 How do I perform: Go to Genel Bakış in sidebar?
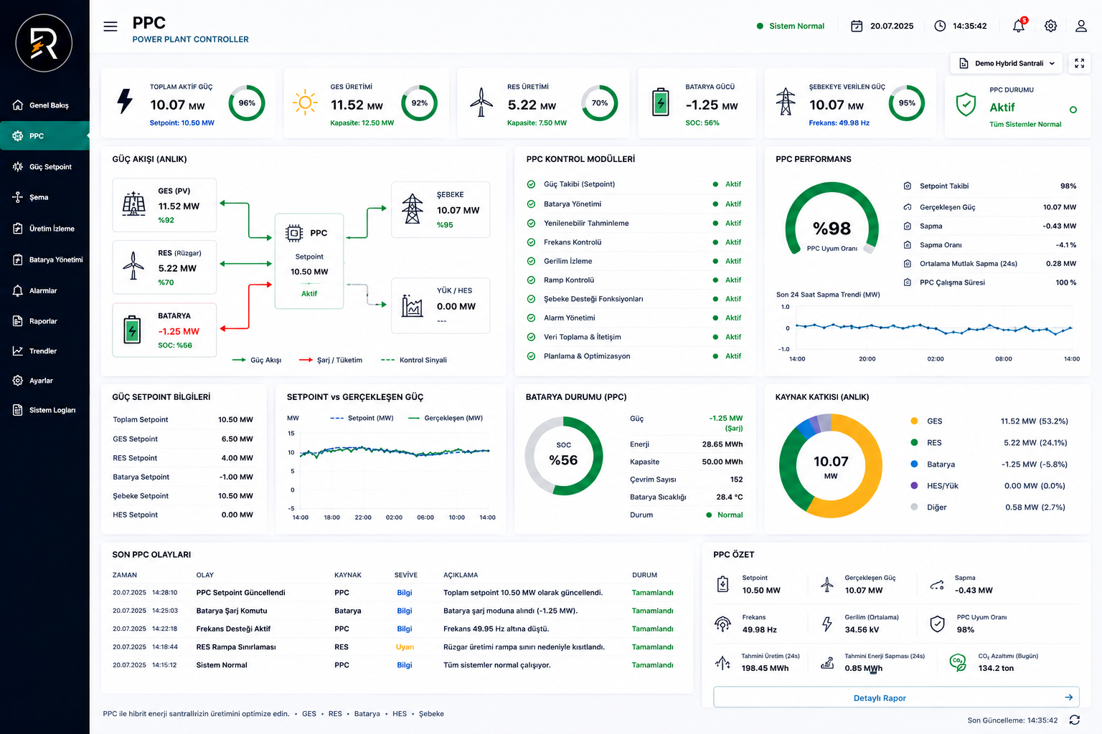tap(44, 105)
